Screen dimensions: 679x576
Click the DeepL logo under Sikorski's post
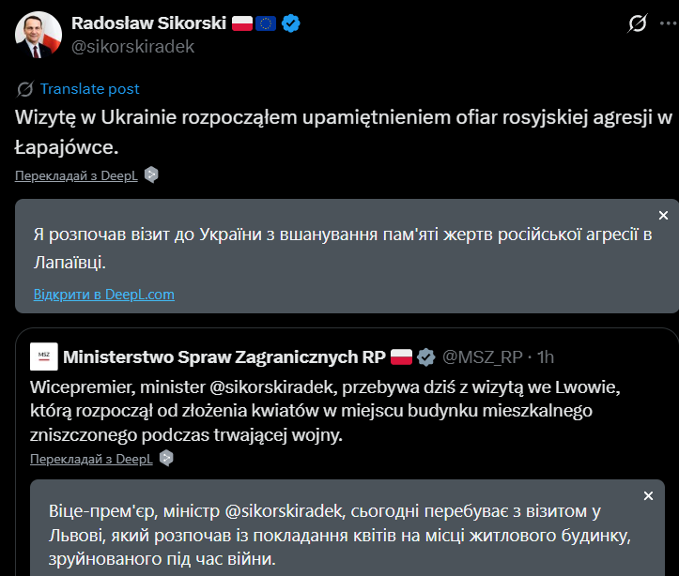click(x=151, y=175)
